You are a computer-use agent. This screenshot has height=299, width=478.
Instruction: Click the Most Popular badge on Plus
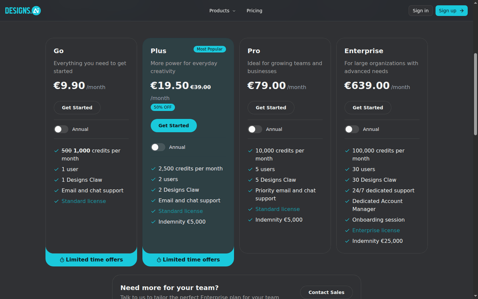point(210,49)
